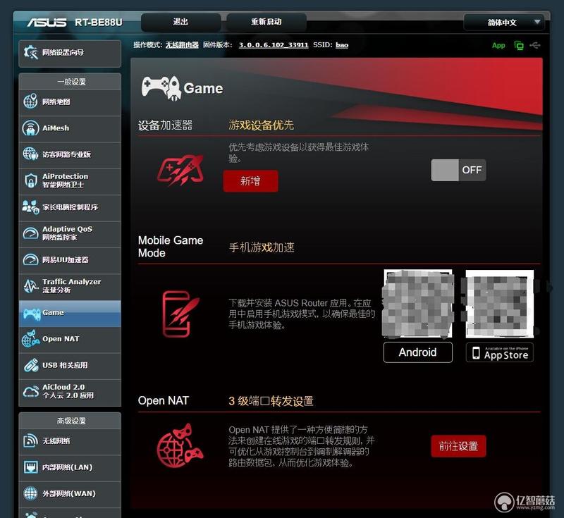Click the Game header controller-rocket icon
The height and width of the screenshot is (518, 564).
tap(161, 88)
